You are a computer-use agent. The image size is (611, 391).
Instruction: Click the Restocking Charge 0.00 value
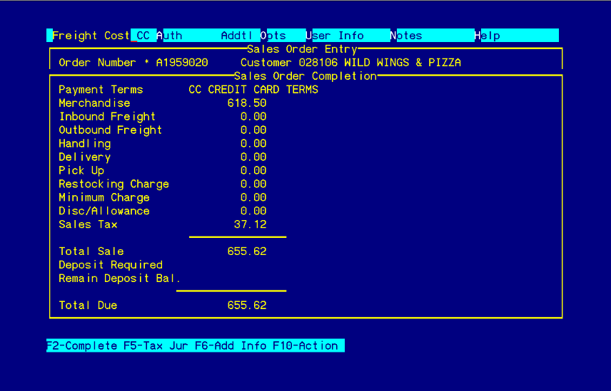[x=253, y=184]
